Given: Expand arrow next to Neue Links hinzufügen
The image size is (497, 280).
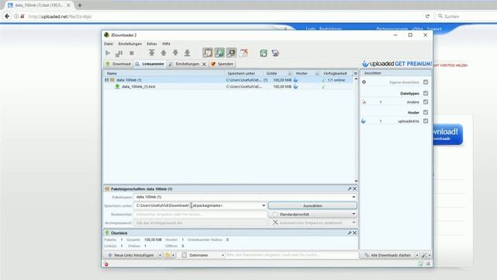Looking at the screenshot, I should click(x=160, y=255).
